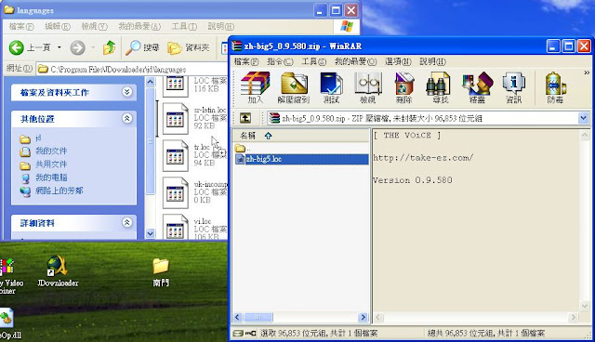Select the sr-latin.loc file icon
This screenshot has width=595, height=342.
point(176,118)
